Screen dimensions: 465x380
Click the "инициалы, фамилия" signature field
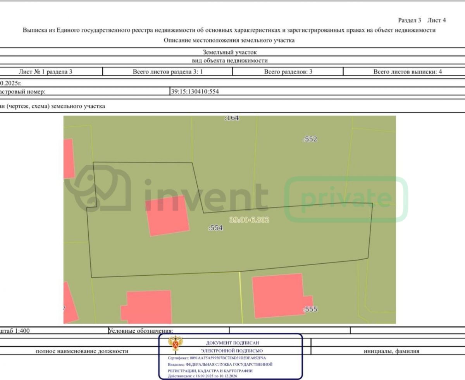[391, 351]
